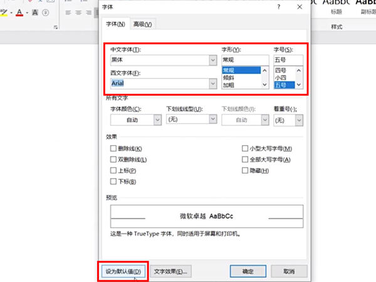The width and height of the screenshot is (376, 282).
Task: Select 倾斜 in the 字形 list
Action: pyautogui.click(x=241, y=78)
